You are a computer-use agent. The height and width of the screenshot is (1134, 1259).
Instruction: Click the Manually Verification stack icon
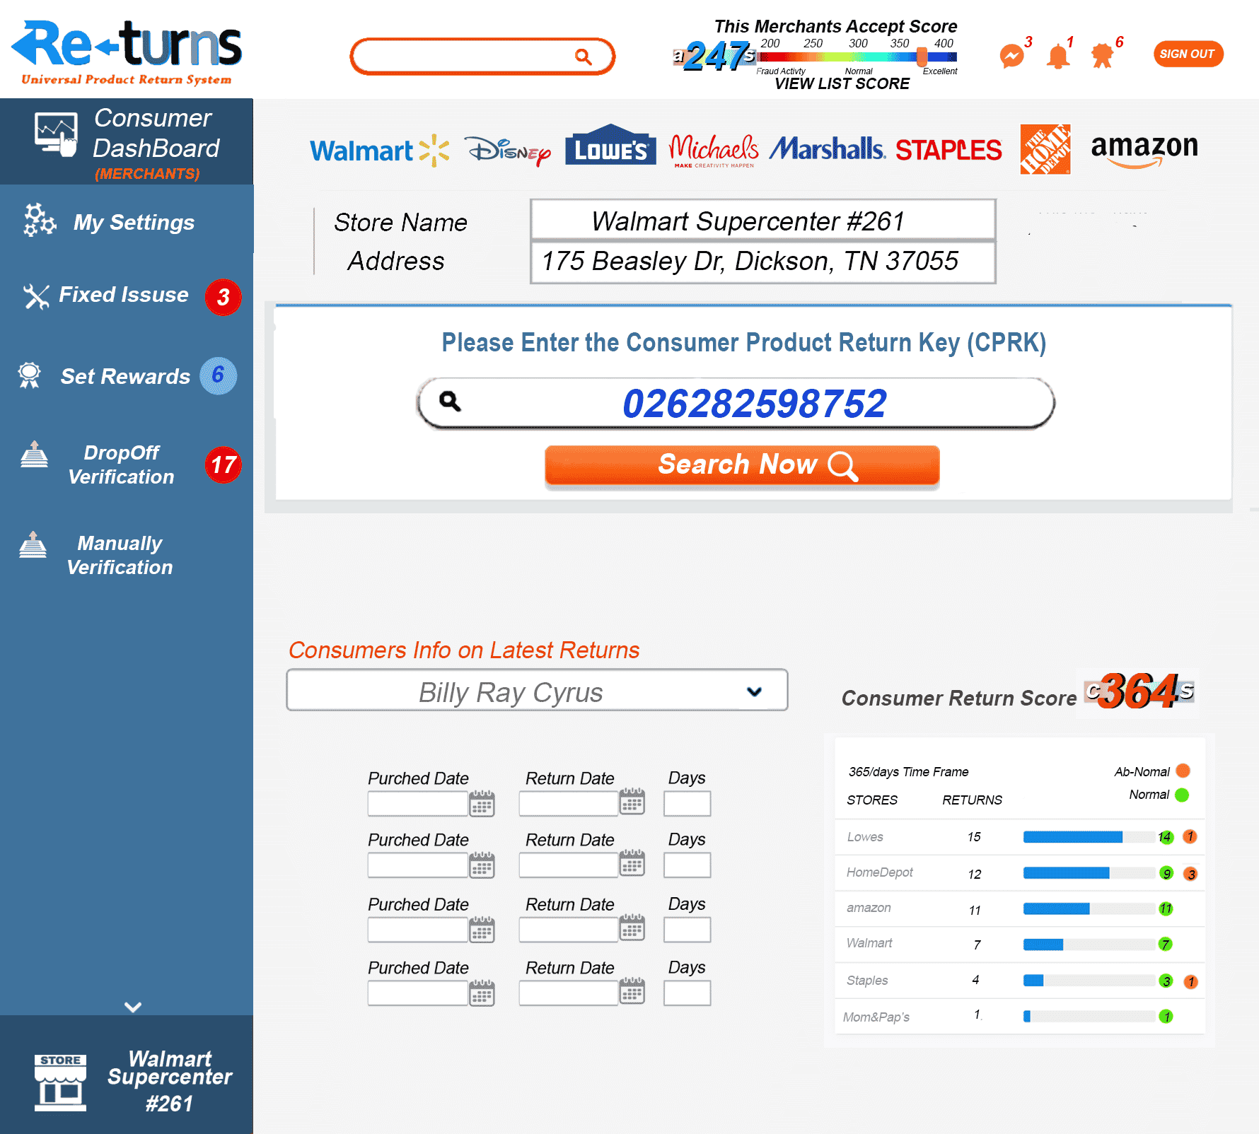33,545
